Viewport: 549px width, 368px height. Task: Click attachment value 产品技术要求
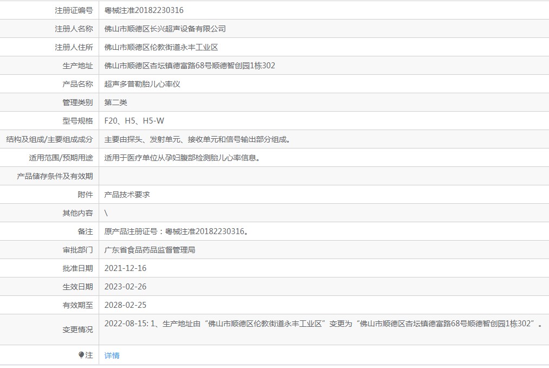(x=127, y=195)
